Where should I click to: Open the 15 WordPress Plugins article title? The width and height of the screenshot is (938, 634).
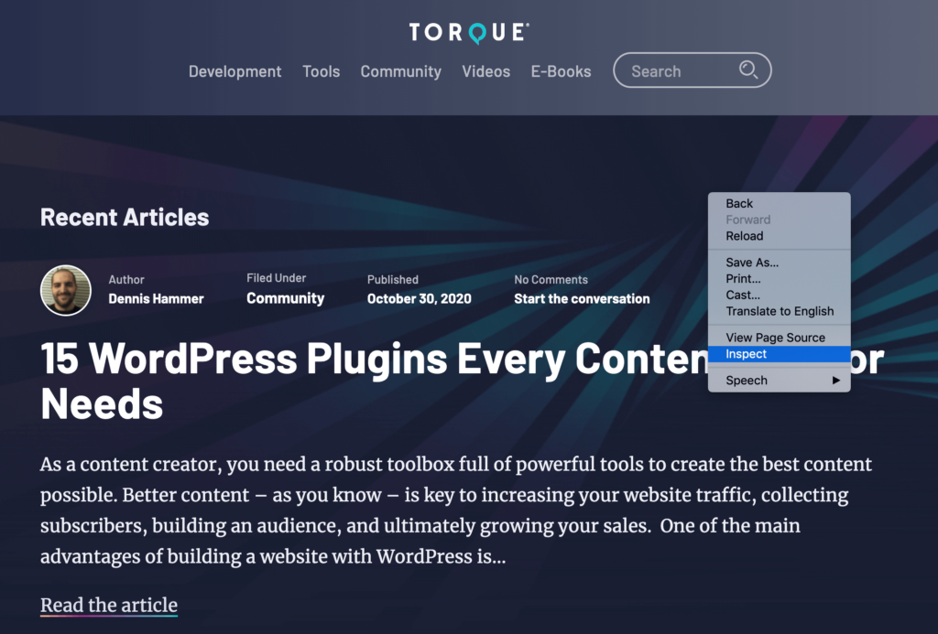[x=463, y=381]
